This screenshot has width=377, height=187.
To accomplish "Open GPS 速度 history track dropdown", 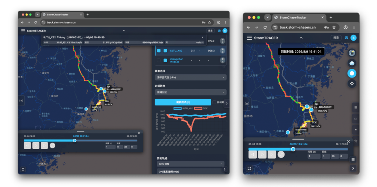I will pyautogui.click(x=190, y=164).
